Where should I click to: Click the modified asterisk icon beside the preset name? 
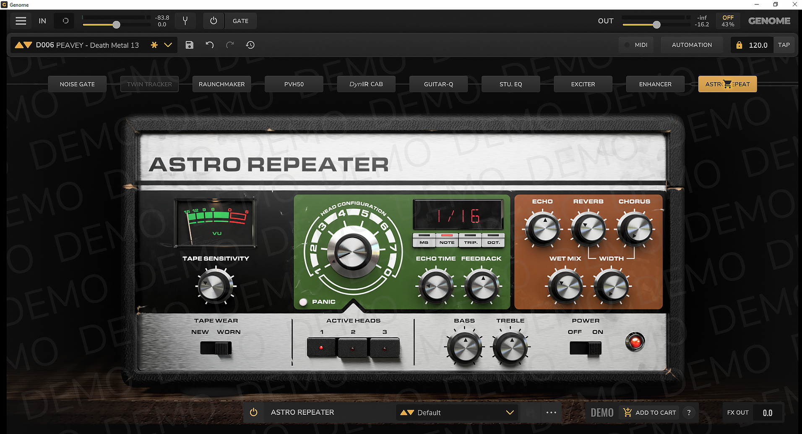(x=154, y=45)
